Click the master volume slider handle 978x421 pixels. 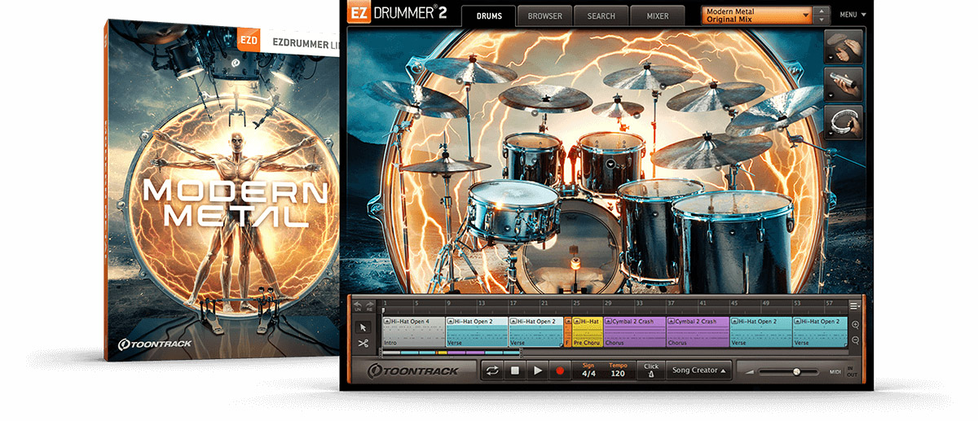point(796,371)
